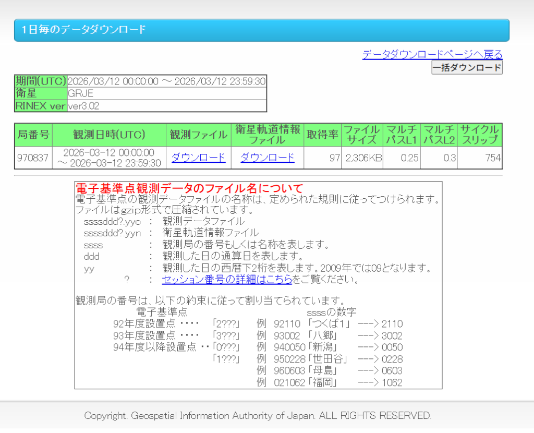Click the red 電子基準点観測データのファイル名について heading

(x=189, y=188)
